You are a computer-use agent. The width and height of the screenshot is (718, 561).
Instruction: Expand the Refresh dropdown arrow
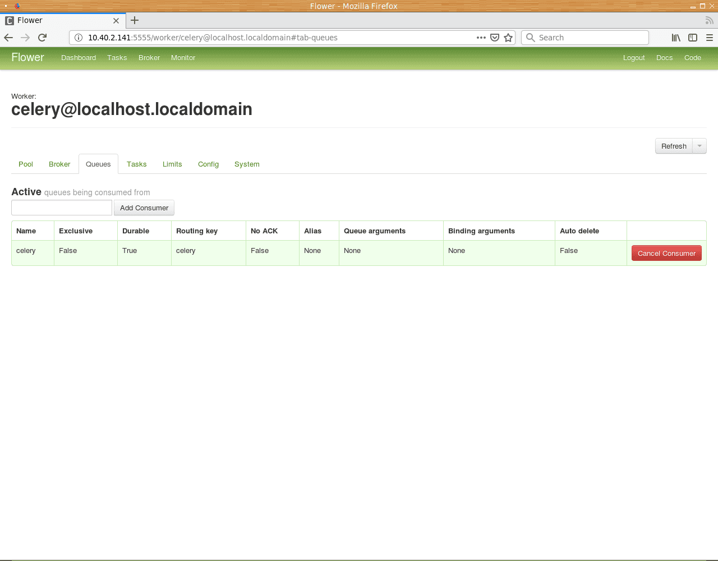point(699,146)
